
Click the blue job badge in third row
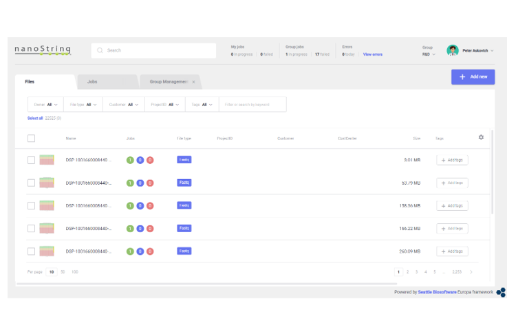(x=140, y=206)
